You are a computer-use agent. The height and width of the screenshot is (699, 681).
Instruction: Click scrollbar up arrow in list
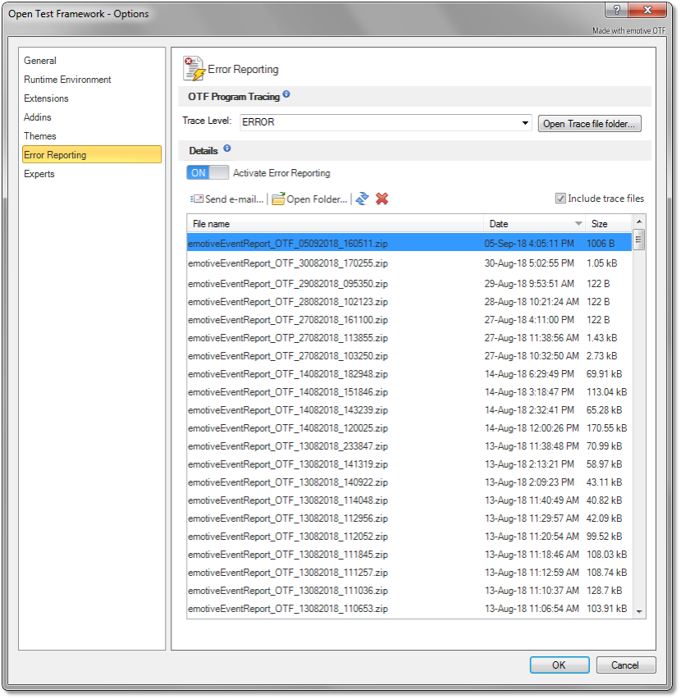pyautogui.click(x=639, y=222)
